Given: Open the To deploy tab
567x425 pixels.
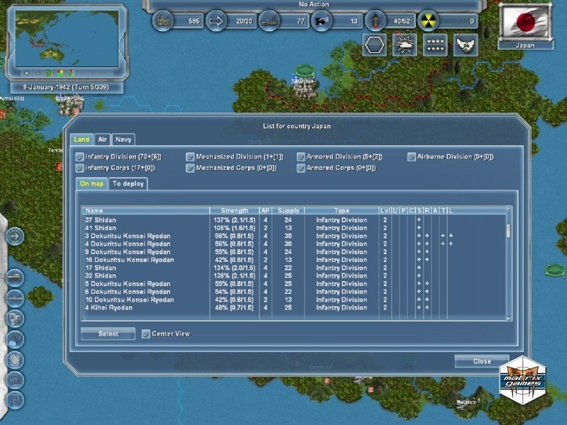Looking at the screenshot, I should pyautogui.click(x=128, y=183).
